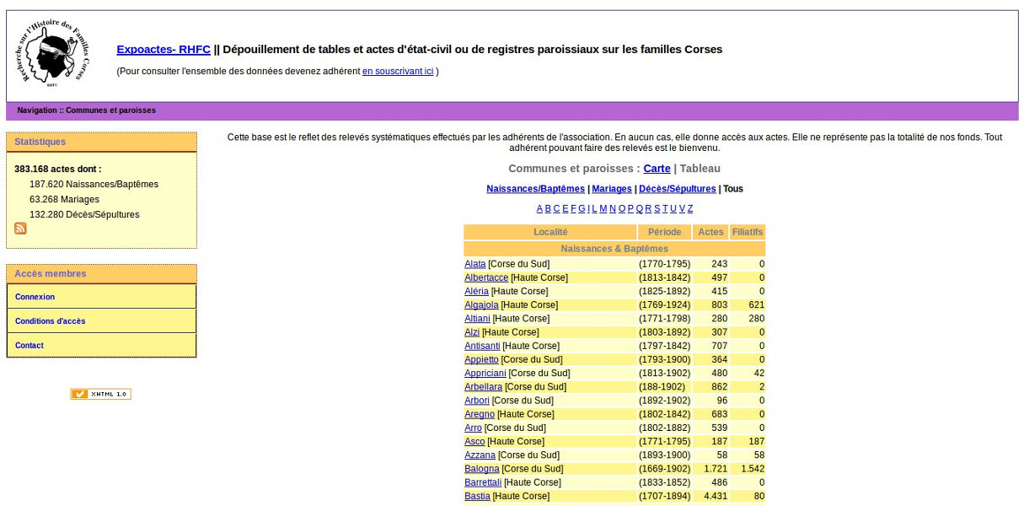
Task: Open the Balogna locality link
Action: coord(482,469)
